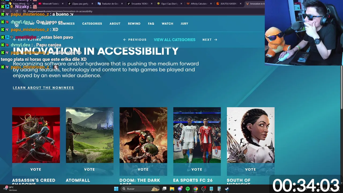Switch to the pau pau grefg TikTok tab
The width and height of the screenshot is (343, 193).
80,4
